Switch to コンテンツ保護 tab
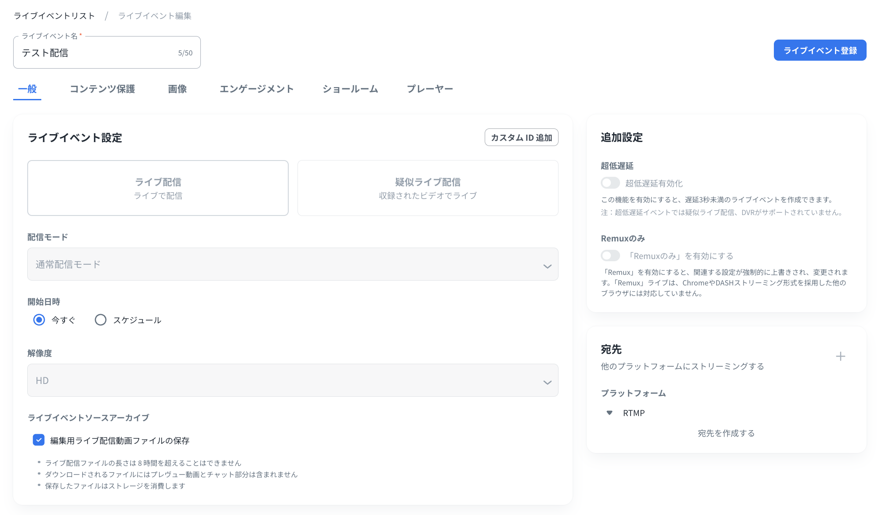This screenshot has width=889, height=515. [x=102, y=89]
